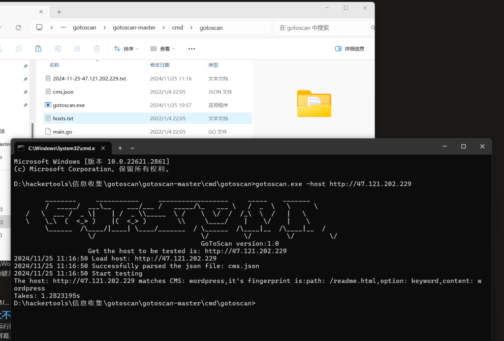The height and width of the screenshot is (341, 504).
Task: Click the Delete trash icon in Explorer
Action: pyautogui.click(x=96, y=49)
